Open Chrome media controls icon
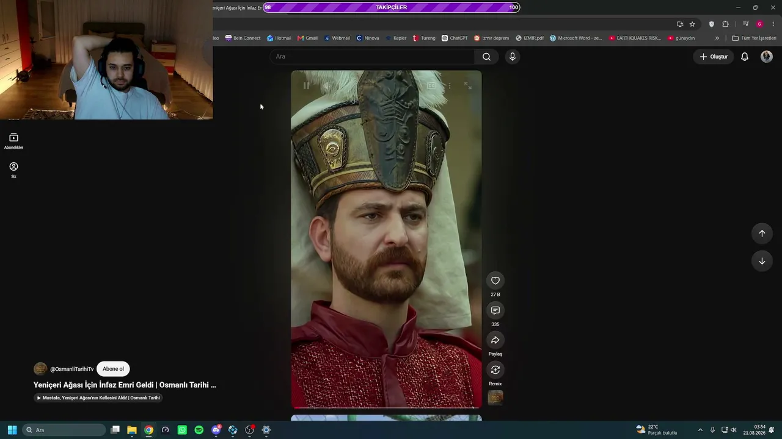Screen dimensions: 782x439 click(x=745, y=24)
